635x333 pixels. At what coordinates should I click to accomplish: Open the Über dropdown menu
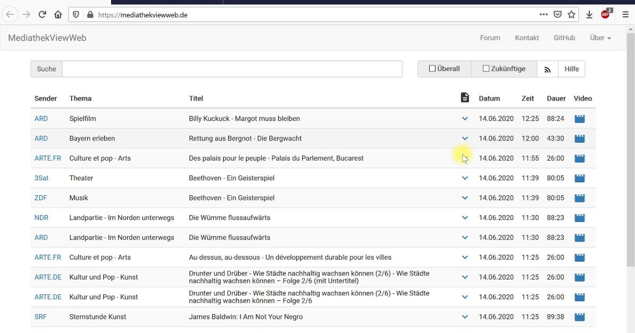tap(600, 38)
